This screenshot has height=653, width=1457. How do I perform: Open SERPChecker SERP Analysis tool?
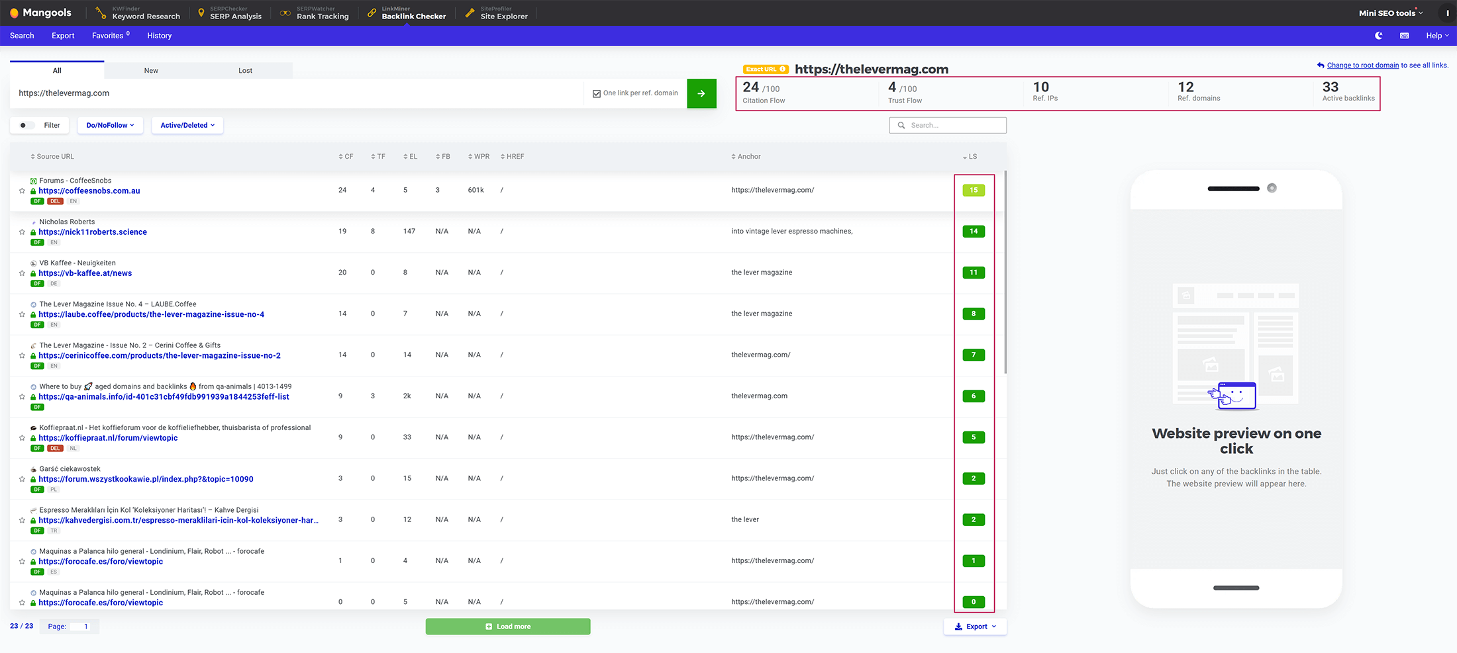(x=230, y=13)
